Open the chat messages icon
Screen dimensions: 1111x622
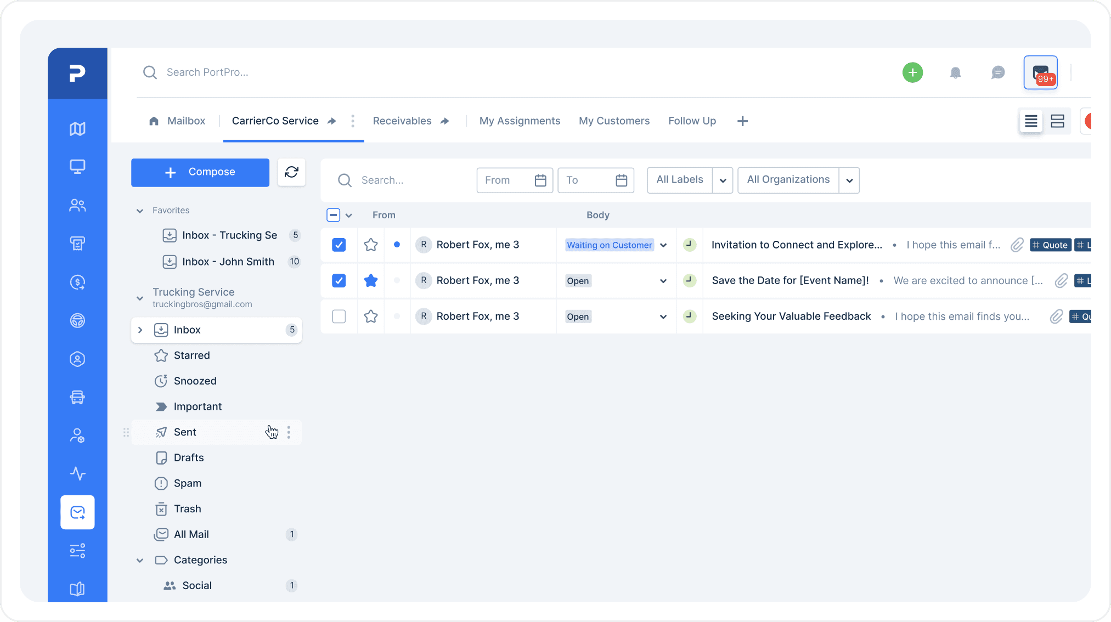click(x=998, y=72)
